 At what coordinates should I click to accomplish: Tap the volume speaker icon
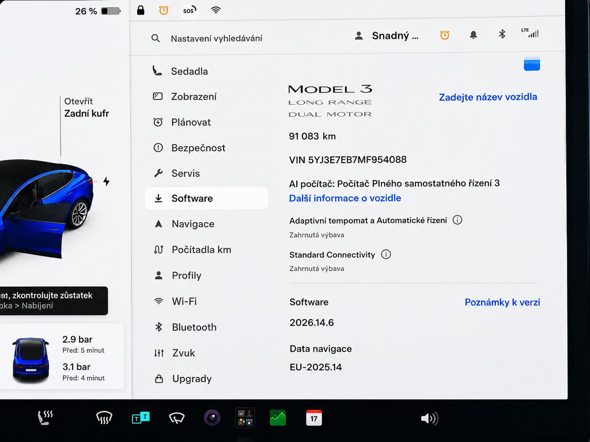(429, 418)
